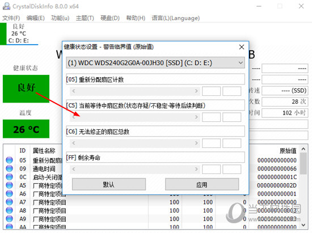Viewport: 312px width, 233px height.
Task: Click the blue status orb for attribute 0C
Action: [9, 177]
